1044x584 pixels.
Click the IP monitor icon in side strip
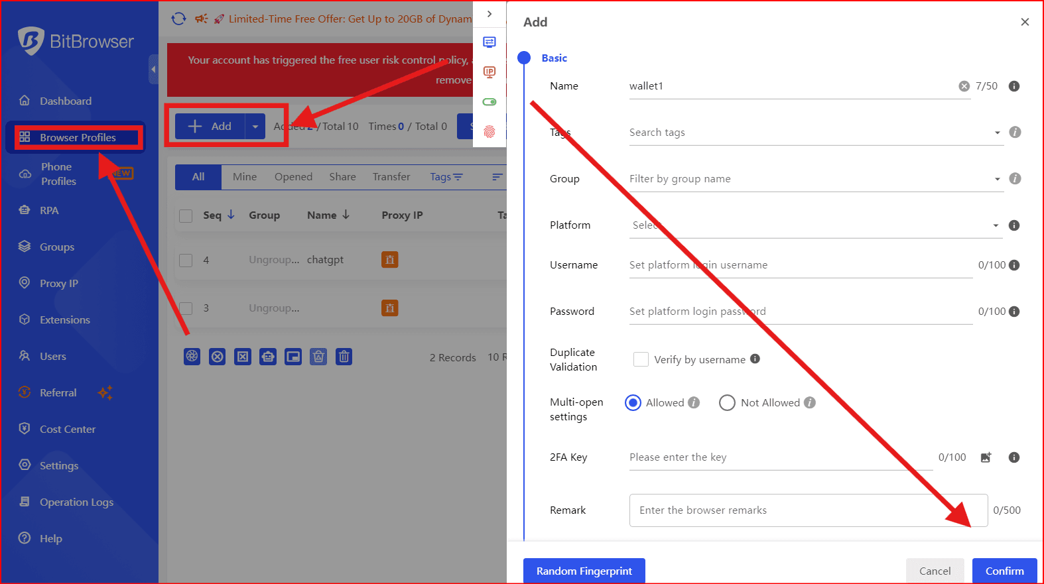(489, 72)
